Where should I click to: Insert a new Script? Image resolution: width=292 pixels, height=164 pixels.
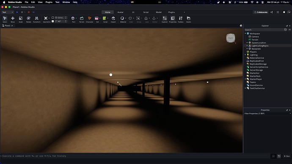click(x=104, y=18)
